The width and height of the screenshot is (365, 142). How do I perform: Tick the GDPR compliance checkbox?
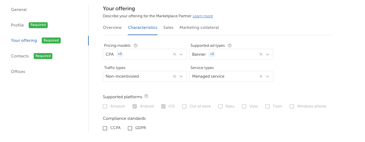click(130, 128)
